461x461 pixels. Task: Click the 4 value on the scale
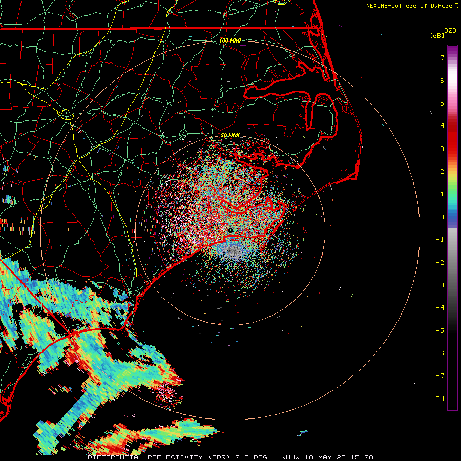[442, 126]
